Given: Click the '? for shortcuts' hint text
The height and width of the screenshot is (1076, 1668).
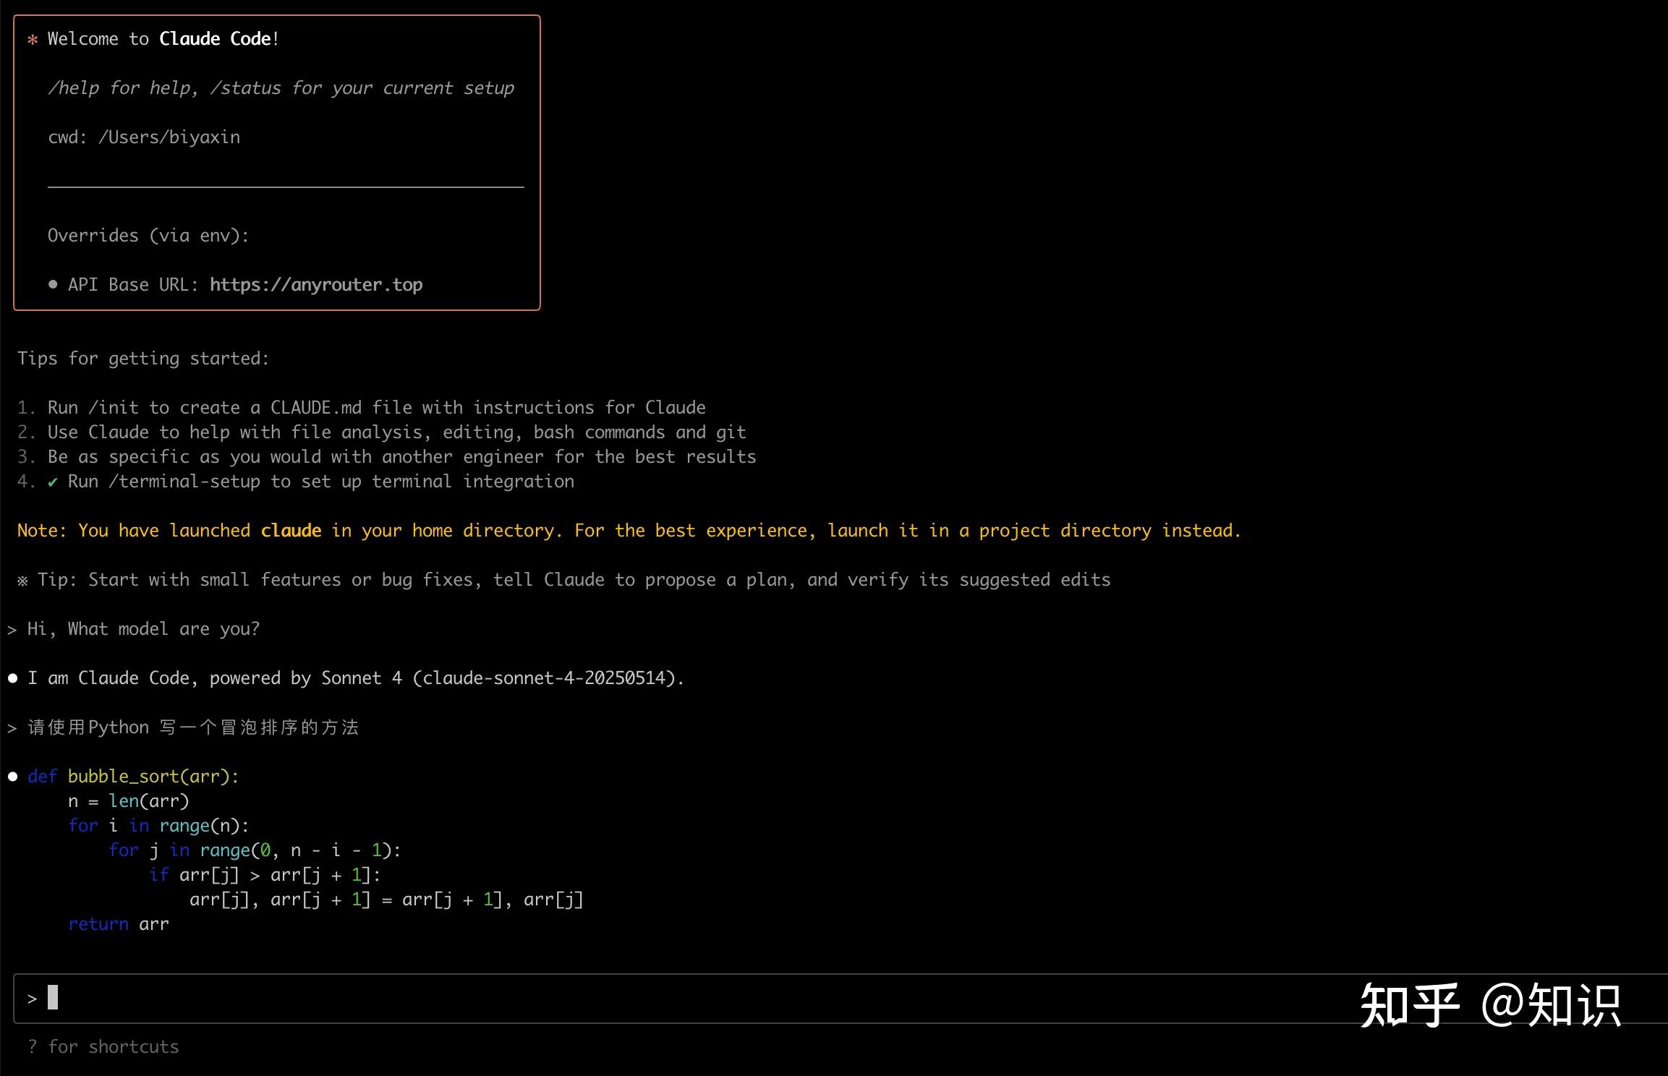Looking at the screenshot, I should (x=103, y=1047).
